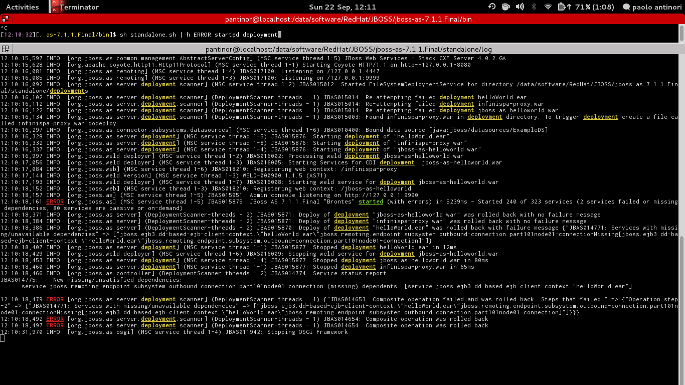Click the ^C line in upper terminal

coord(4,28)
